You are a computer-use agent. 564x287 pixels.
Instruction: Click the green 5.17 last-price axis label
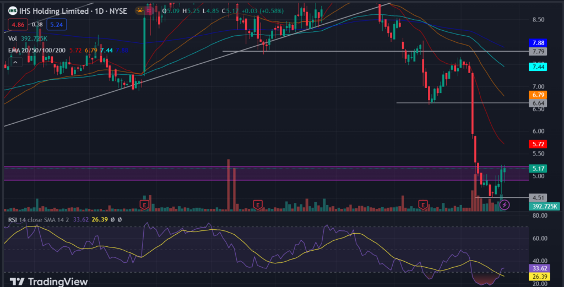(538, 168)
